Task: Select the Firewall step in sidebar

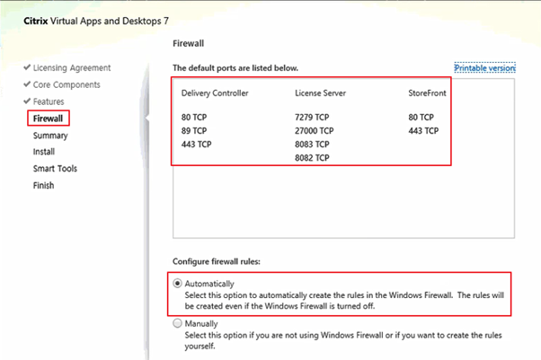Action: (48, 119)
